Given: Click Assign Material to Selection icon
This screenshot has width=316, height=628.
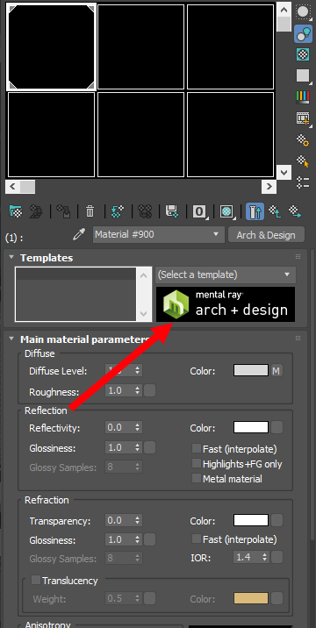Looking at the screenshot, I should (x=63, y=211).
